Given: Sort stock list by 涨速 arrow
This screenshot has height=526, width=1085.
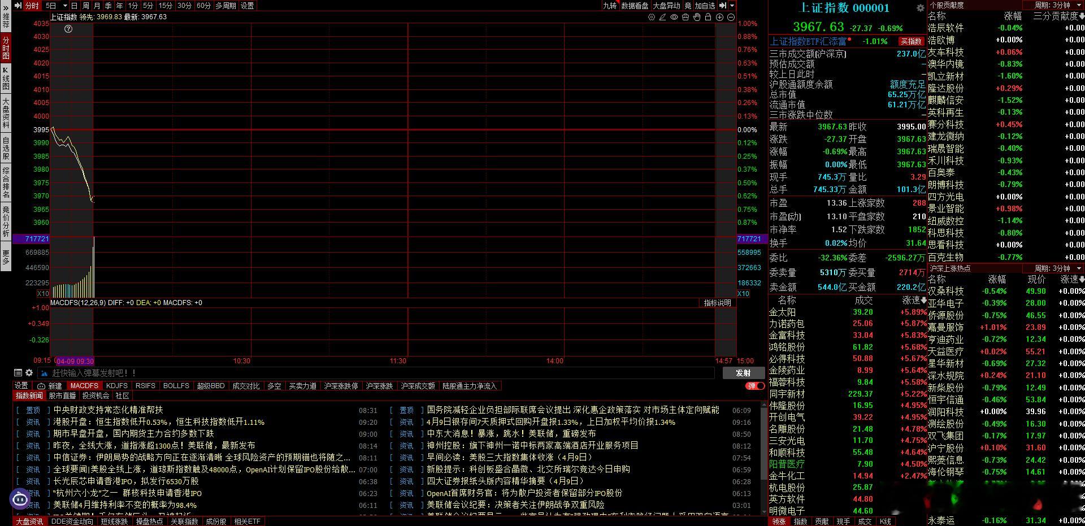Looking at the screenshot, I should click(x=923, y=300).
